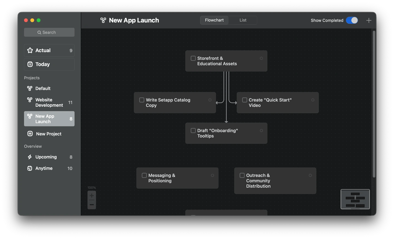Click connector dot on Outreach & Community Distribution
Viewport: 394px width, 239px height.
[310, 175]
